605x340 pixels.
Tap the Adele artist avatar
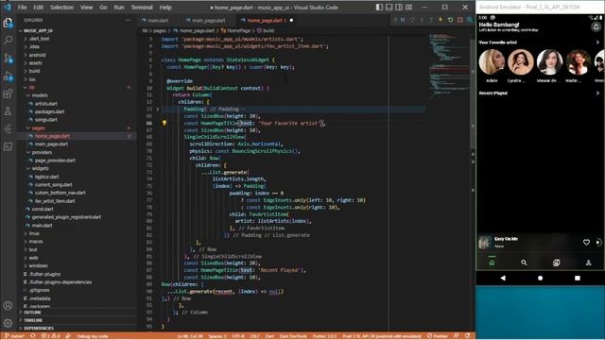click(x=492, y=61)
